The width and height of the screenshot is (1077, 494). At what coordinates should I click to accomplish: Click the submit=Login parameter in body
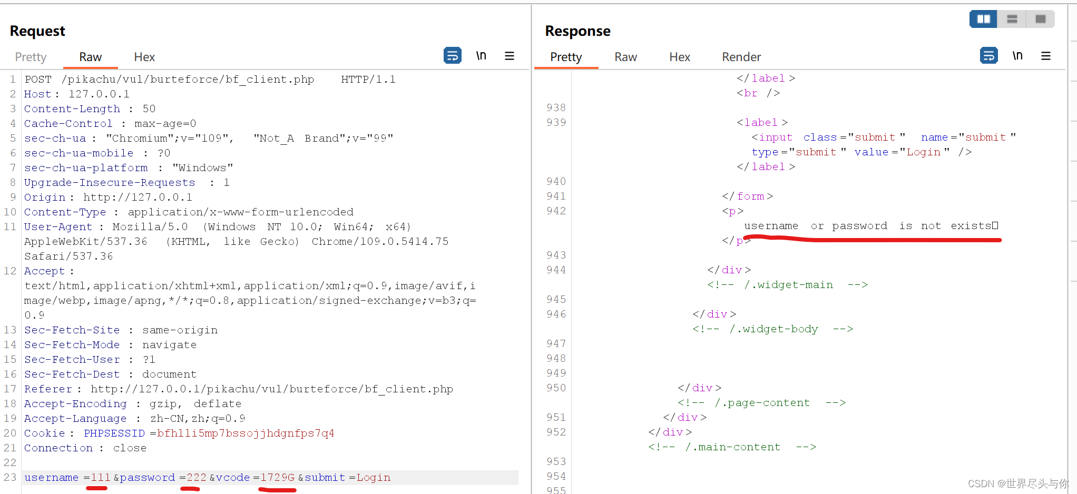tap(348, 478)
